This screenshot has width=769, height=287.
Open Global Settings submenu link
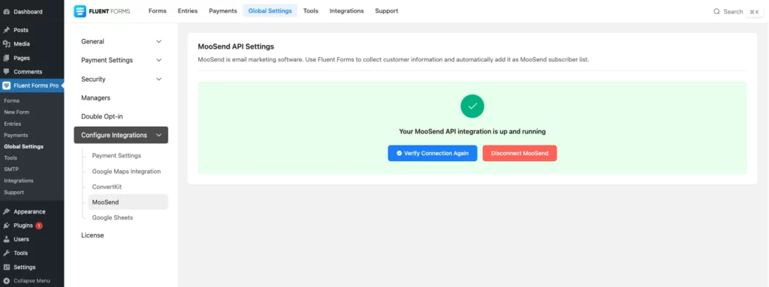[x=23, y=146]
